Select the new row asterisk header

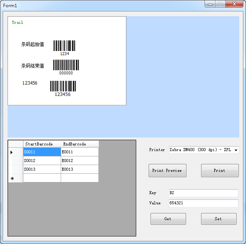point(15,178)
